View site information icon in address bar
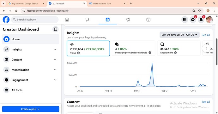 (24, 11)
